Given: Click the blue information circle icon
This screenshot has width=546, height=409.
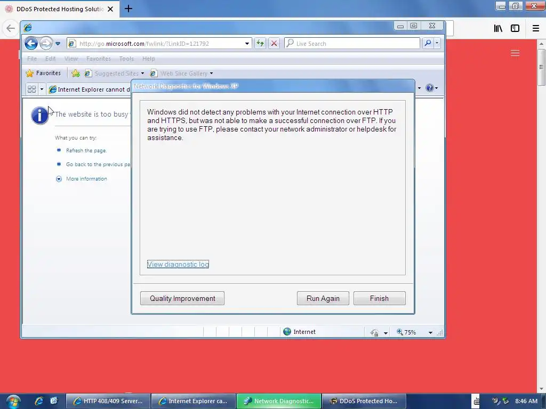Looking at the screenshot, I should (x=39, y=116).
